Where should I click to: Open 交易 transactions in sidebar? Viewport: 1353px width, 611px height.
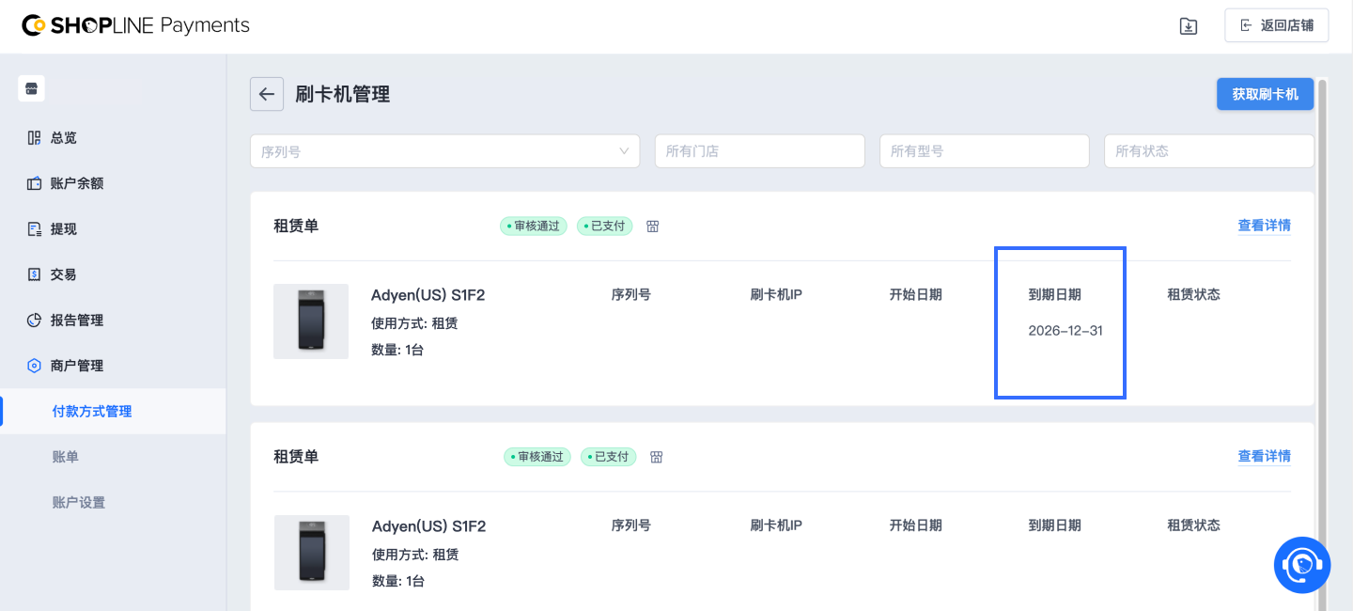click(x=63, y=274)
